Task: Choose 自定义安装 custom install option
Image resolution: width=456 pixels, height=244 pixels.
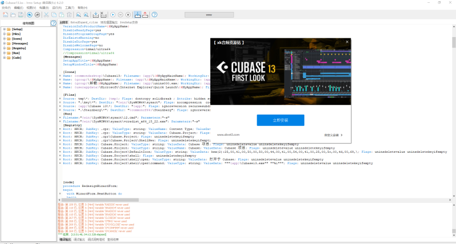Action: (x=333, y=135)
